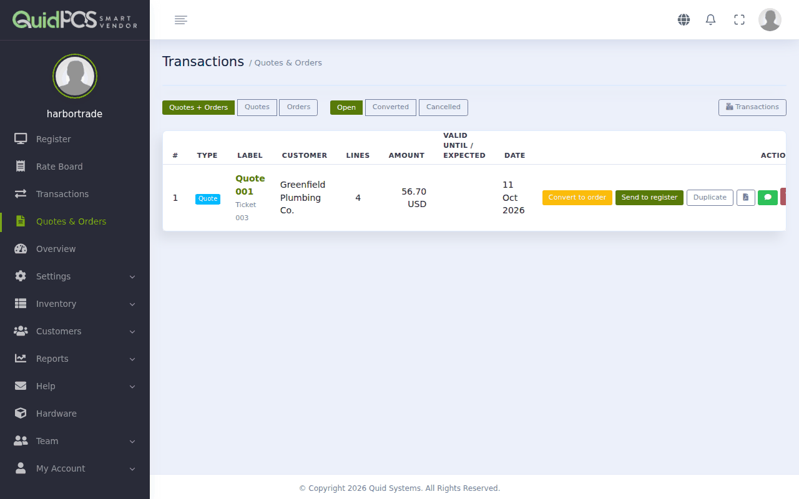
Task: Duplicate Quote 001
Action: (x=710, y=198)
